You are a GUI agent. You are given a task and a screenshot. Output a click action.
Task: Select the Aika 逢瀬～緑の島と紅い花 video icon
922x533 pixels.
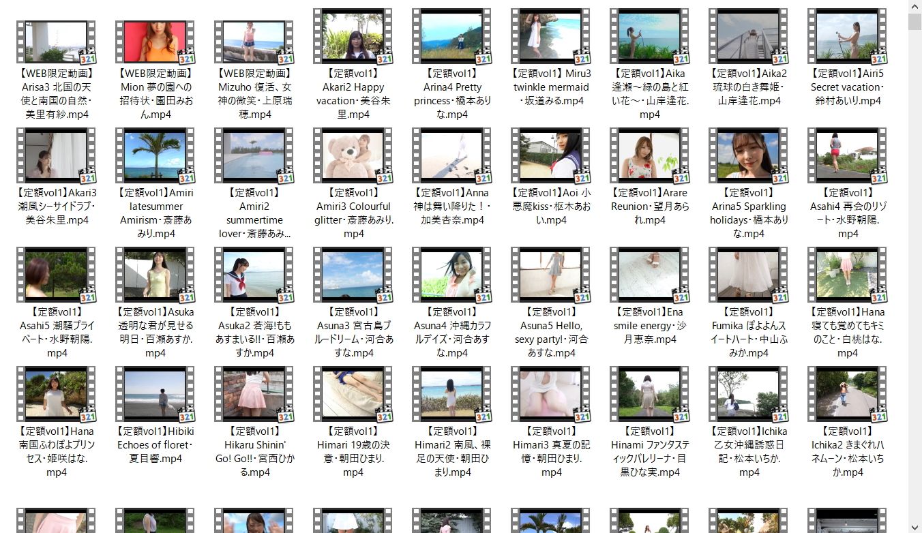[649, 36]
